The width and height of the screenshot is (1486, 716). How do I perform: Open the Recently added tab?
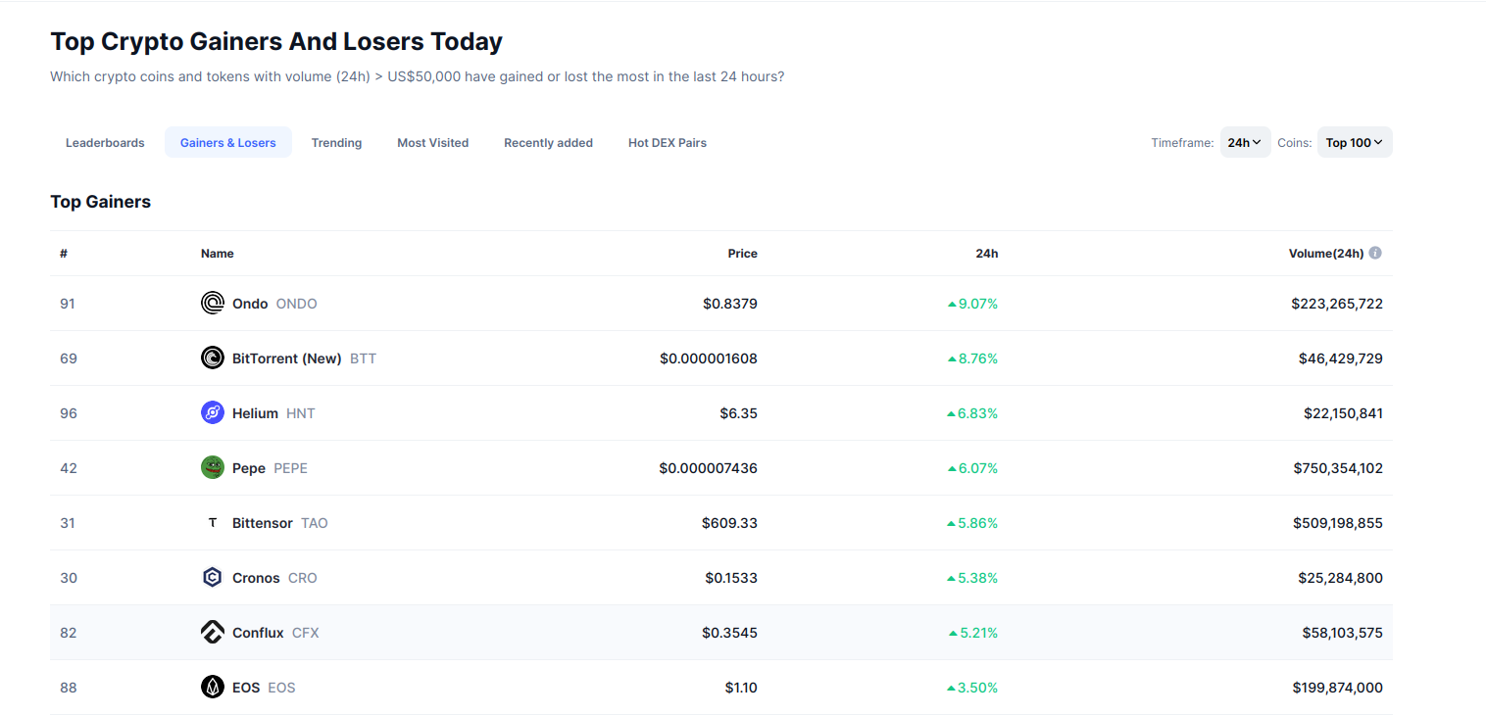coord(548,143)
